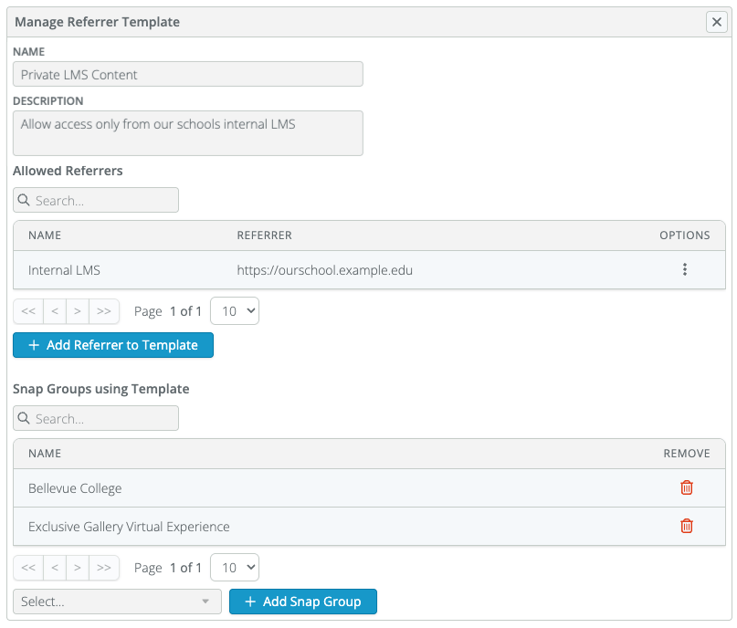Viewport: 737px width, 628px height.
Task: Select the NAME column header in referrers table
Action: tap(40, 235)
